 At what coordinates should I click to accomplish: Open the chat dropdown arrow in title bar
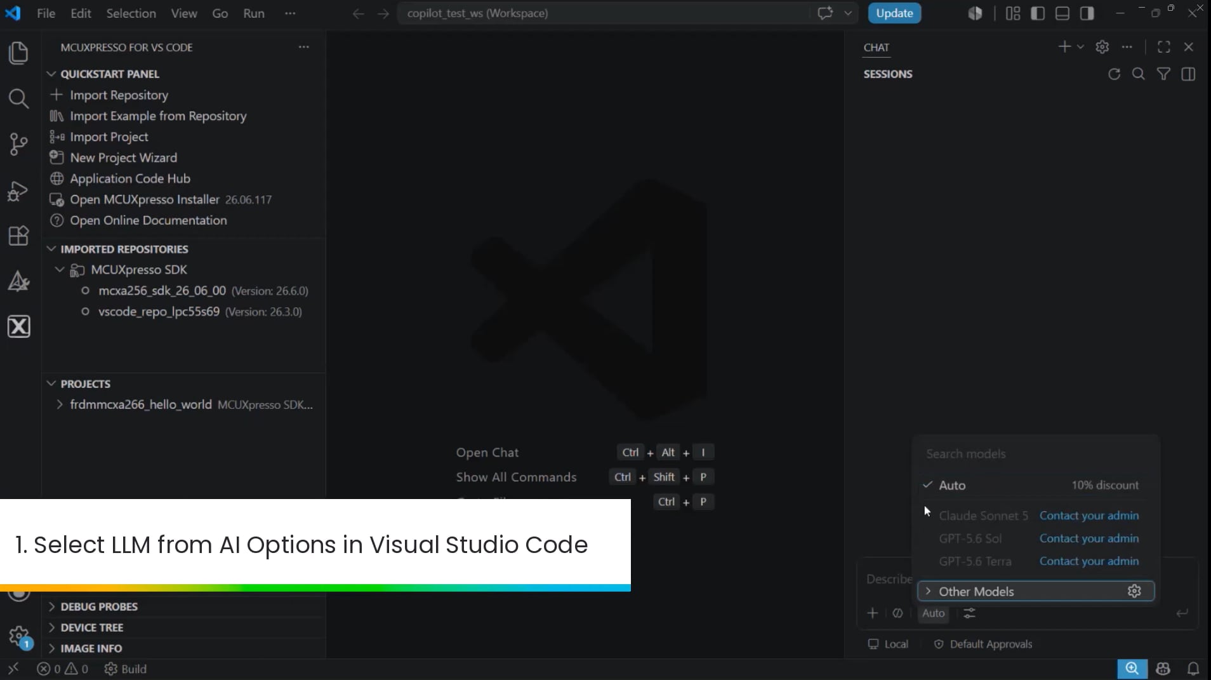click(x=847, y=13)
